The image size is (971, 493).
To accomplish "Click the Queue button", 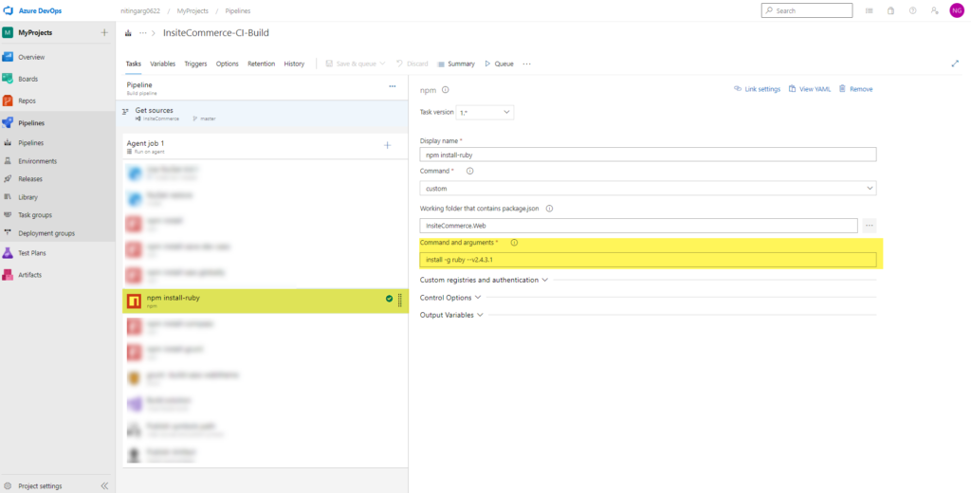I will 499,64.
